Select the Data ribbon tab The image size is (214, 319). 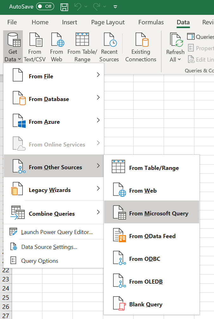pyautogui.click(x=183, y=22)
